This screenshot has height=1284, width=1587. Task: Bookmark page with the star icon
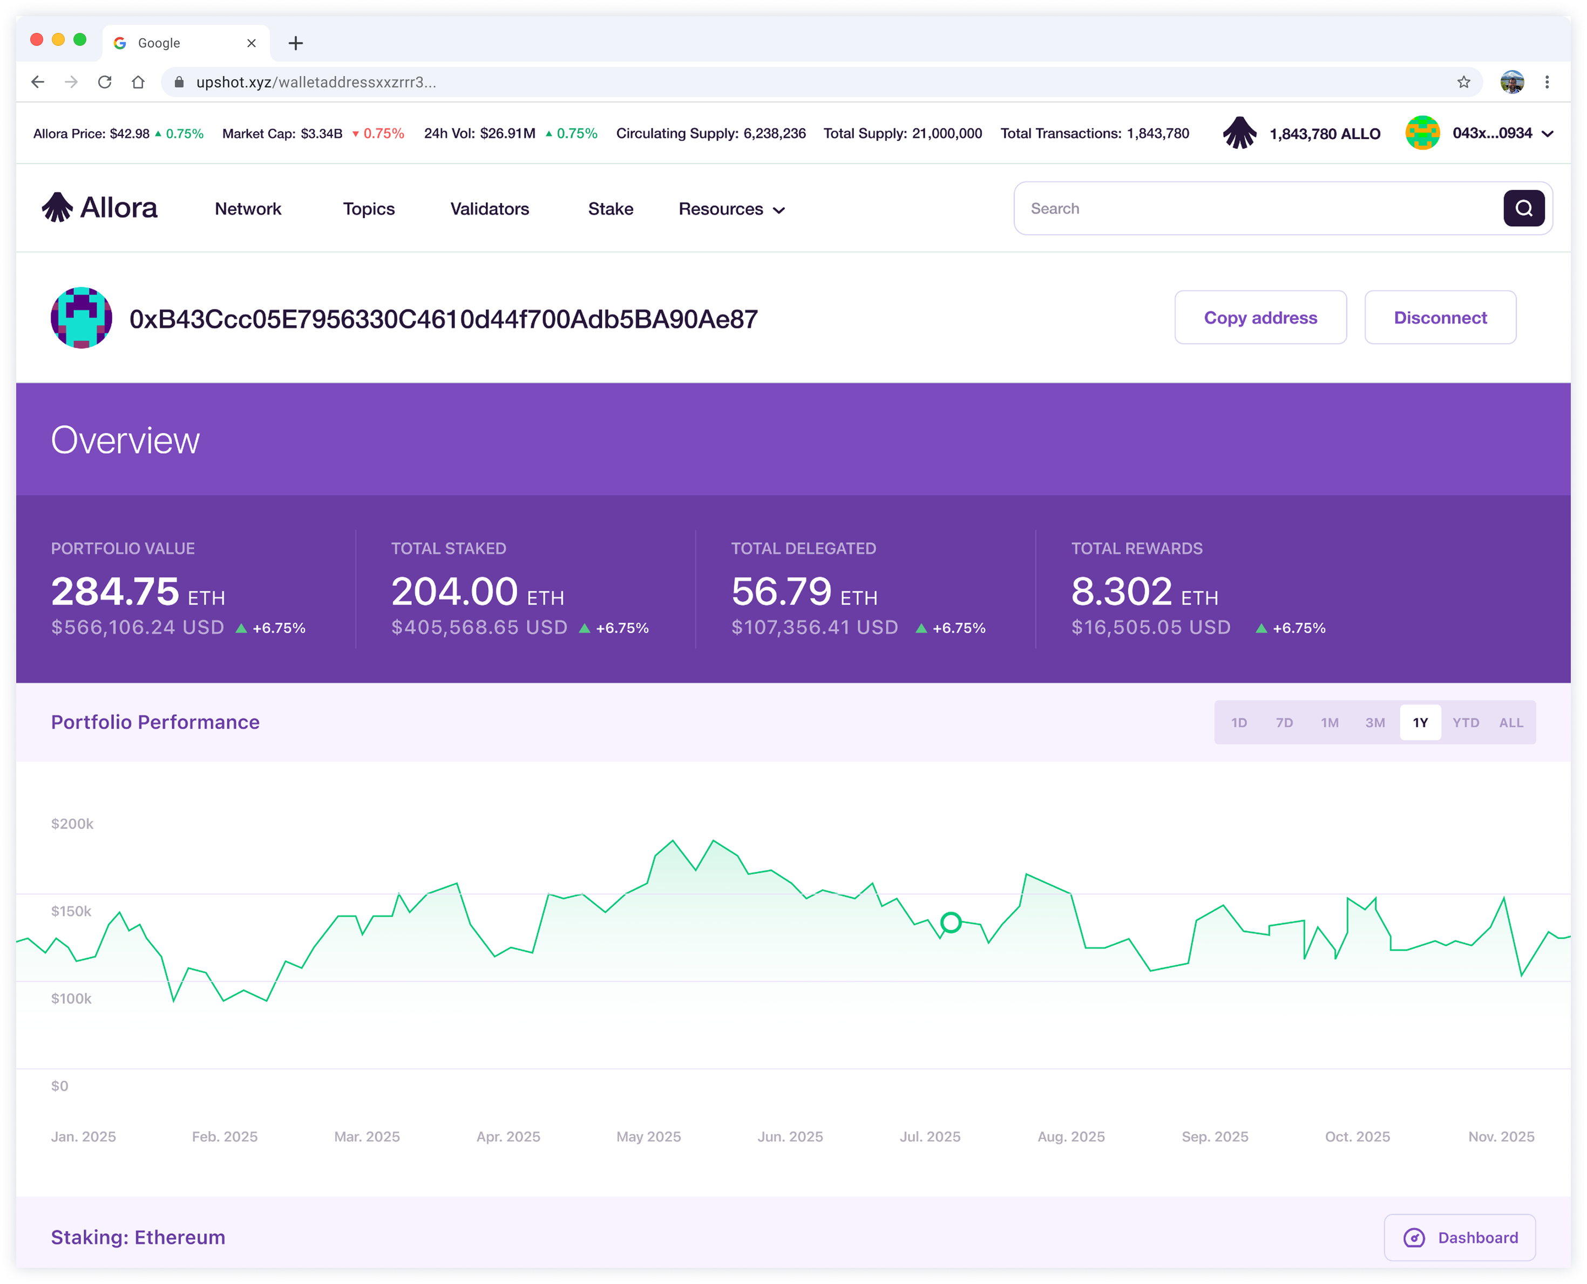pyautogui.click(x=1463, y=82)
